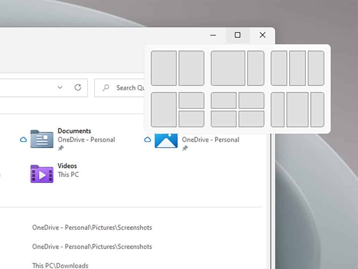
Task: Click the pin icon under Documents
Action: tap(61, 148)
